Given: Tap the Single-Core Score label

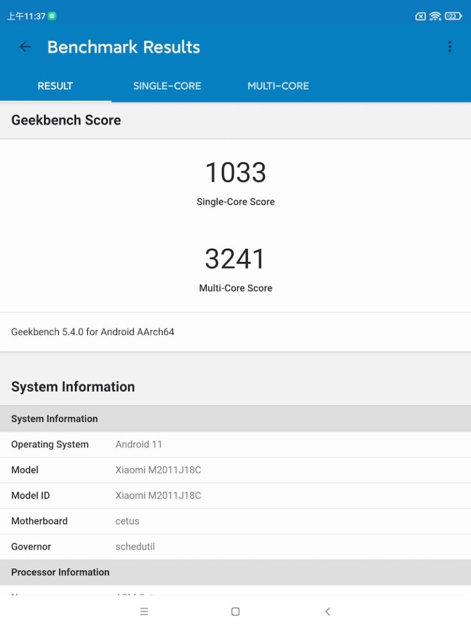Looking at the screenshot, I should [x=235, y=202].
